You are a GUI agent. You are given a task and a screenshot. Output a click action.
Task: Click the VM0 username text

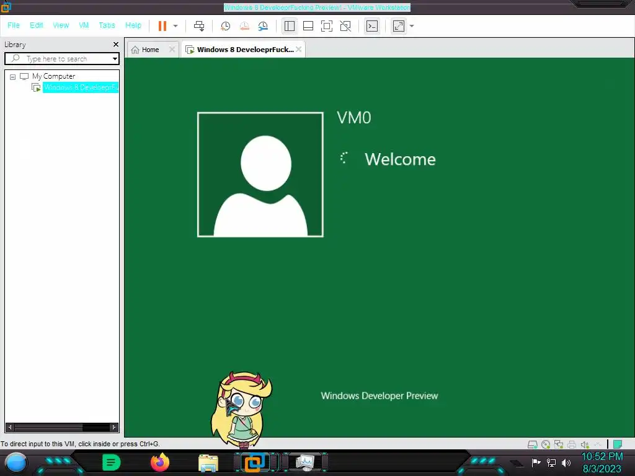pos(354,118)
